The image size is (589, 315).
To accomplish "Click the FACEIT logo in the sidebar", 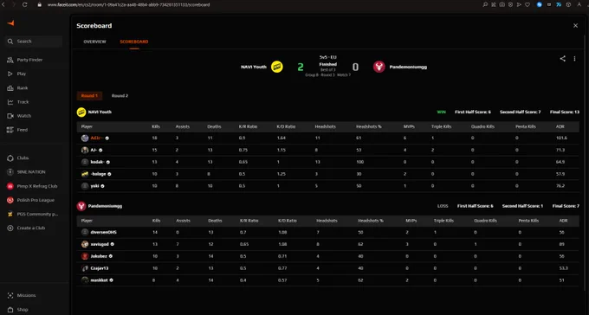I will click(x=11, y=23).
